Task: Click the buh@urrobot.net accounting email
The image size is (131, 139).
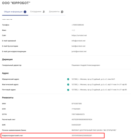Action: (78, 46)
